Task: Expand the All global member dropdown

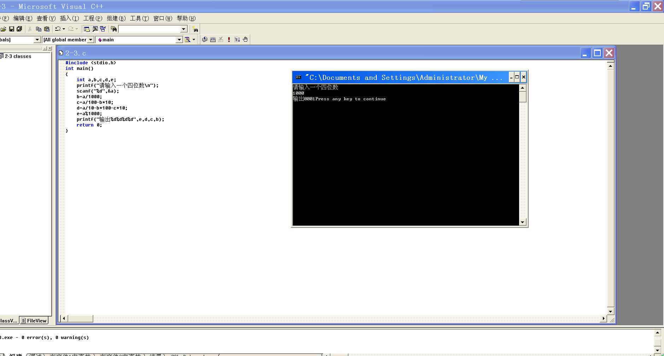Action: (x=91, y=40)
